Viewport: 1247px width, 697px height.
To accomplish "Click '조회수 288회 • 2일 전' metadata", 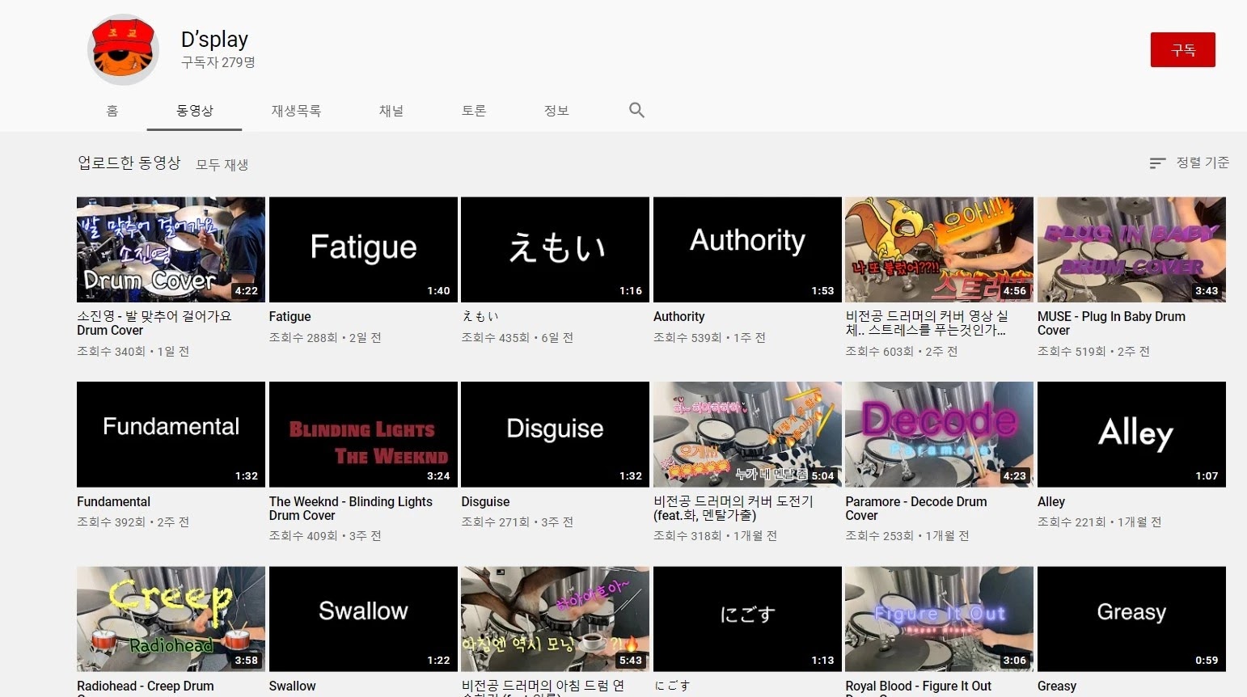I will (x=325, y=337).
